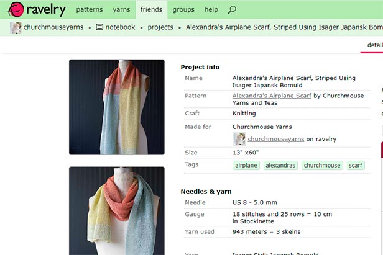Open notebook breadcrumb link
Screen dimensions: 383x255
pyautogui.click(x=120, y=27)
